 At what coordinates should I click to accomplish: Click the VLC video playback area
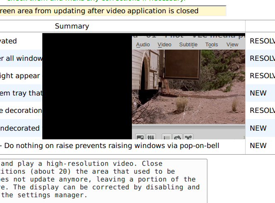188,87
